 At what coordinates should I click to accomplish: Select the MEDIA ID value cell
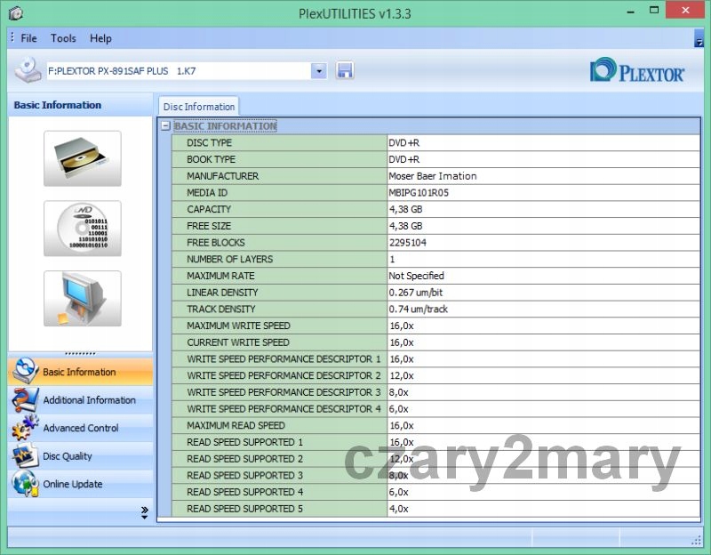pos(542,192)
